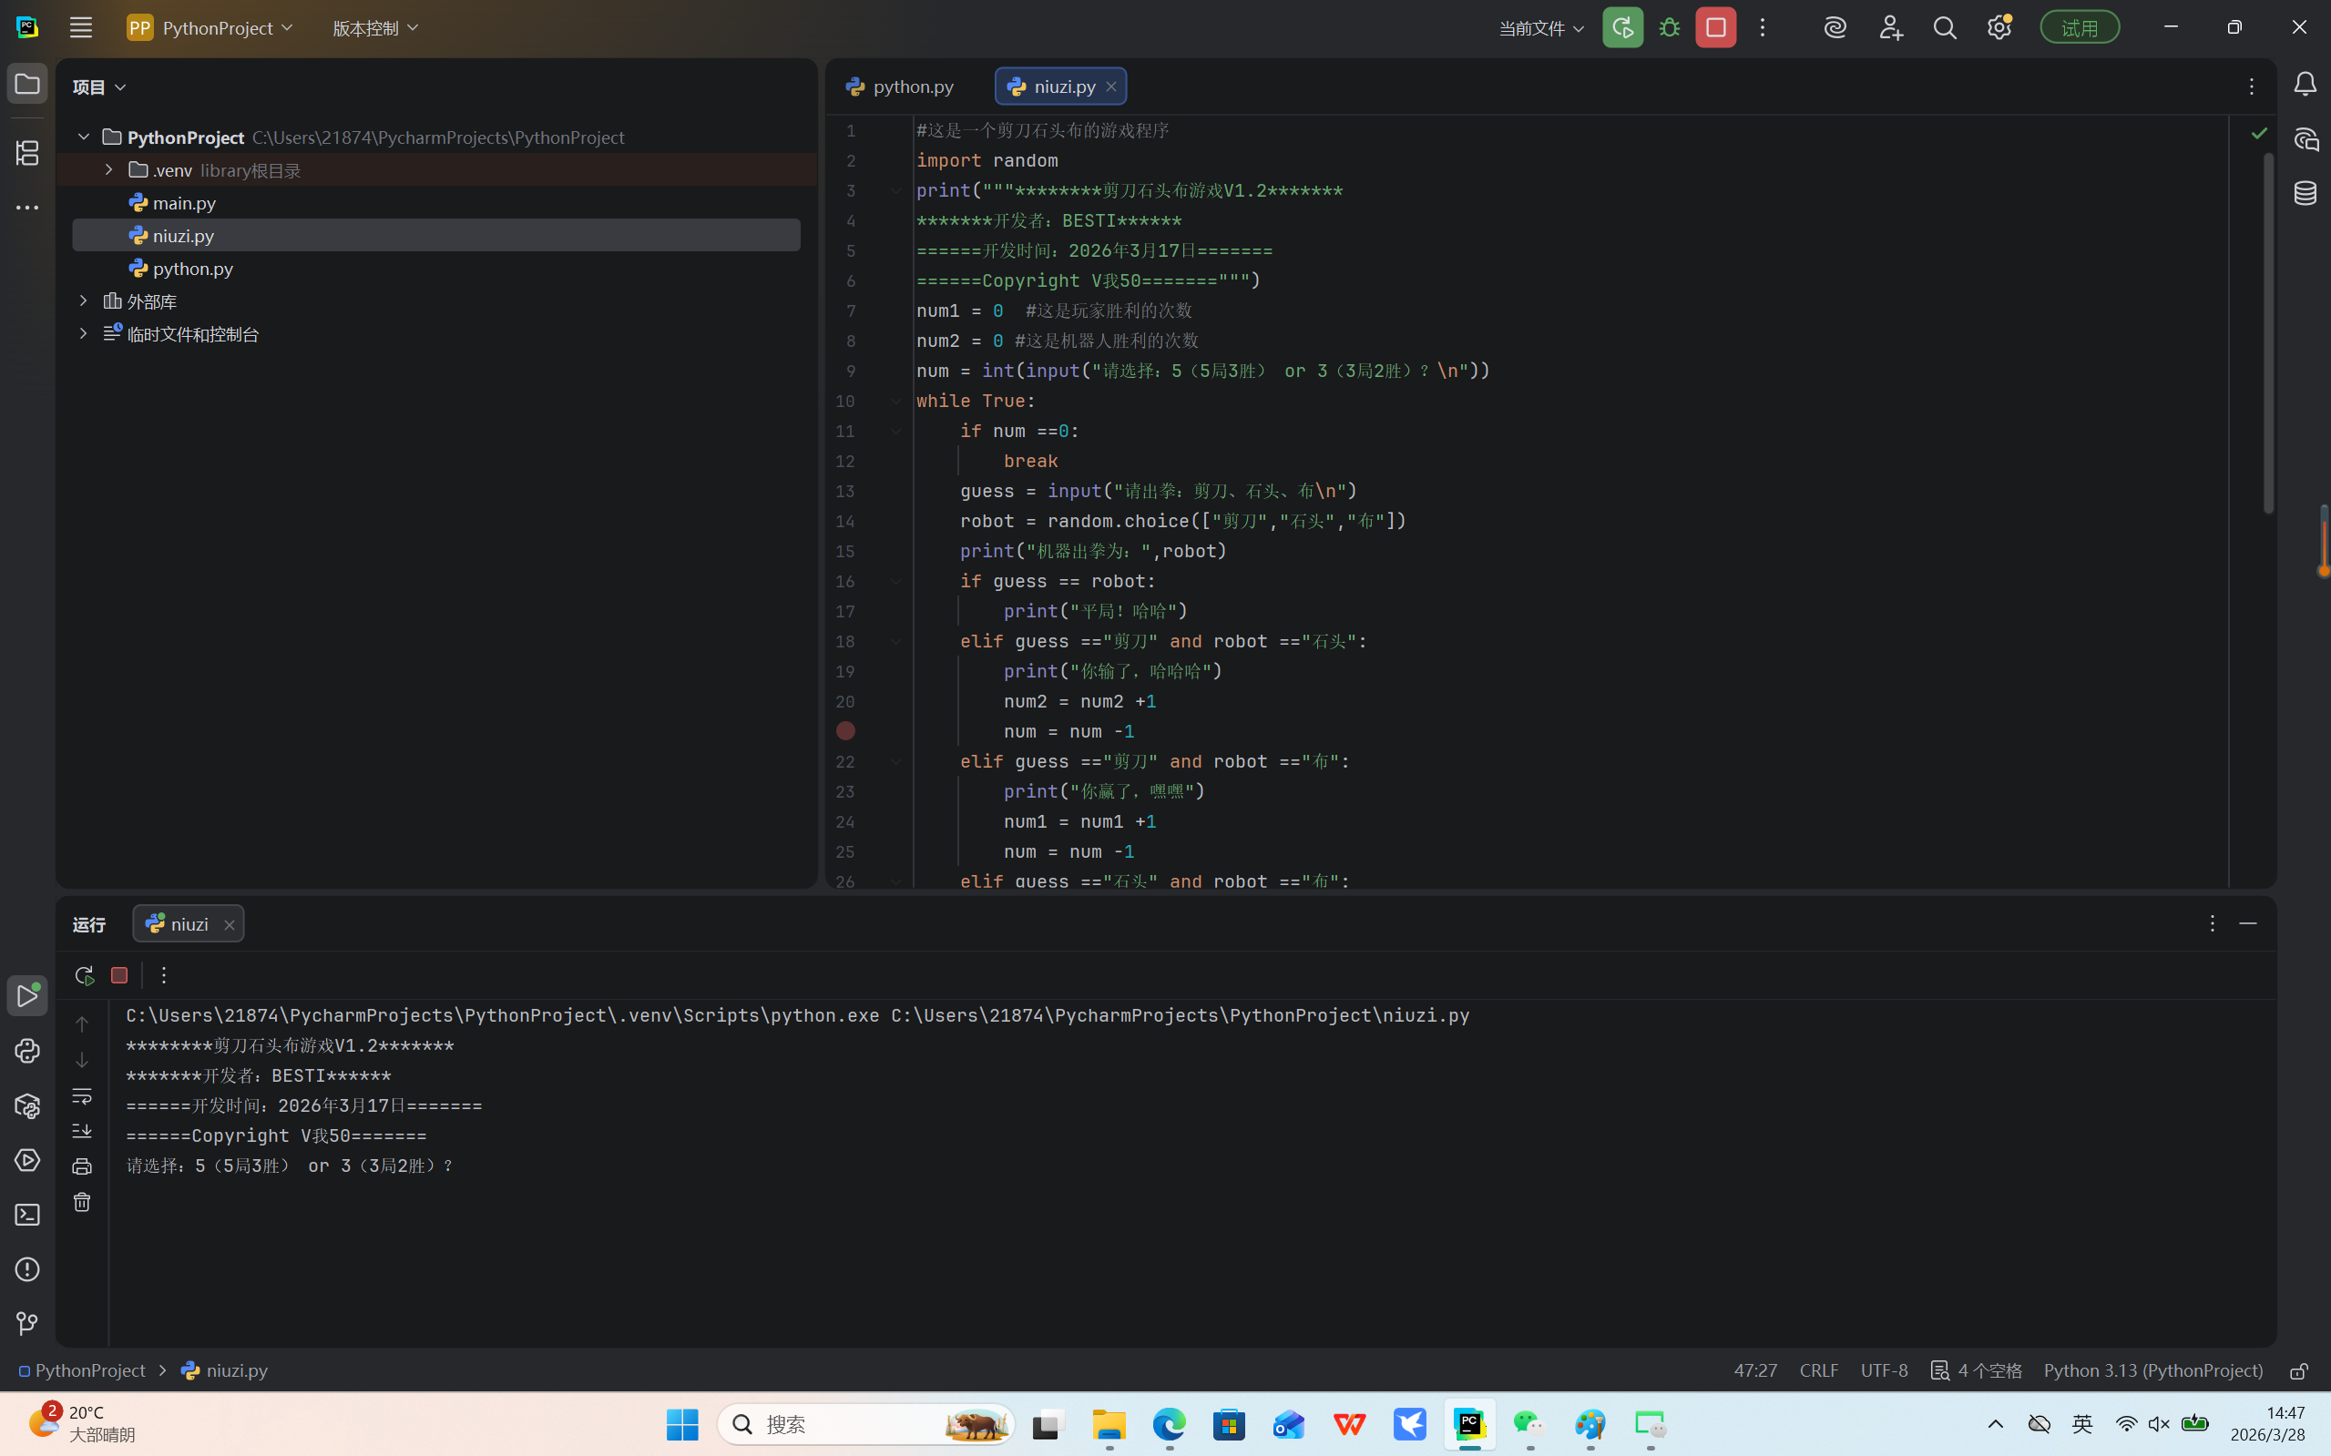Open the 版本控制 dropdown
Image resolution: width=2331 pixels, height=1456 pixels.
[375, 28]
